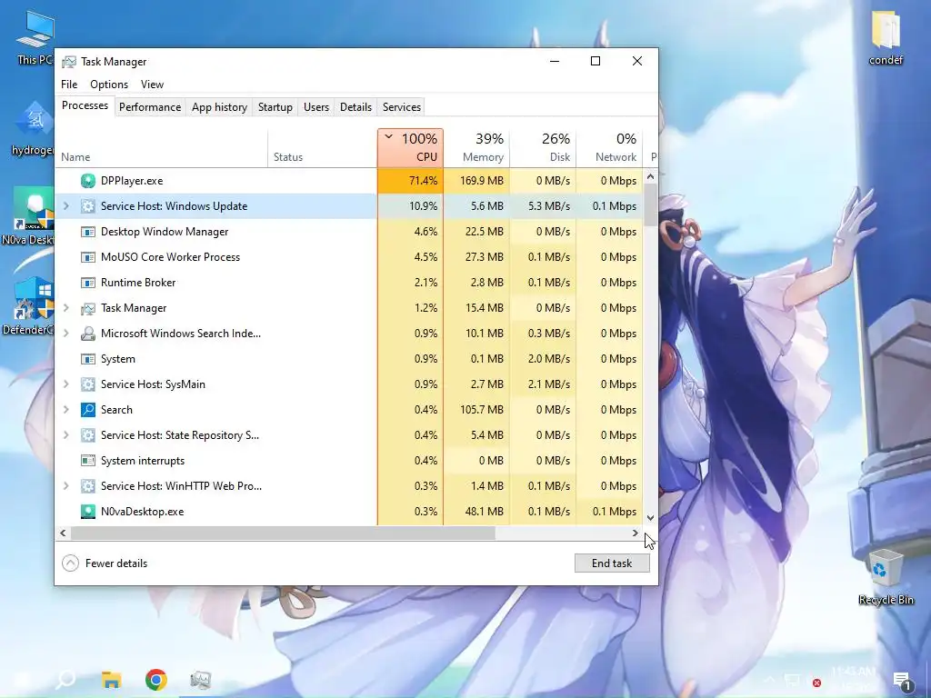Open Google Chrome from the taskbar
This screenshot has width=931, height=698.
click(x=156, y=680)
